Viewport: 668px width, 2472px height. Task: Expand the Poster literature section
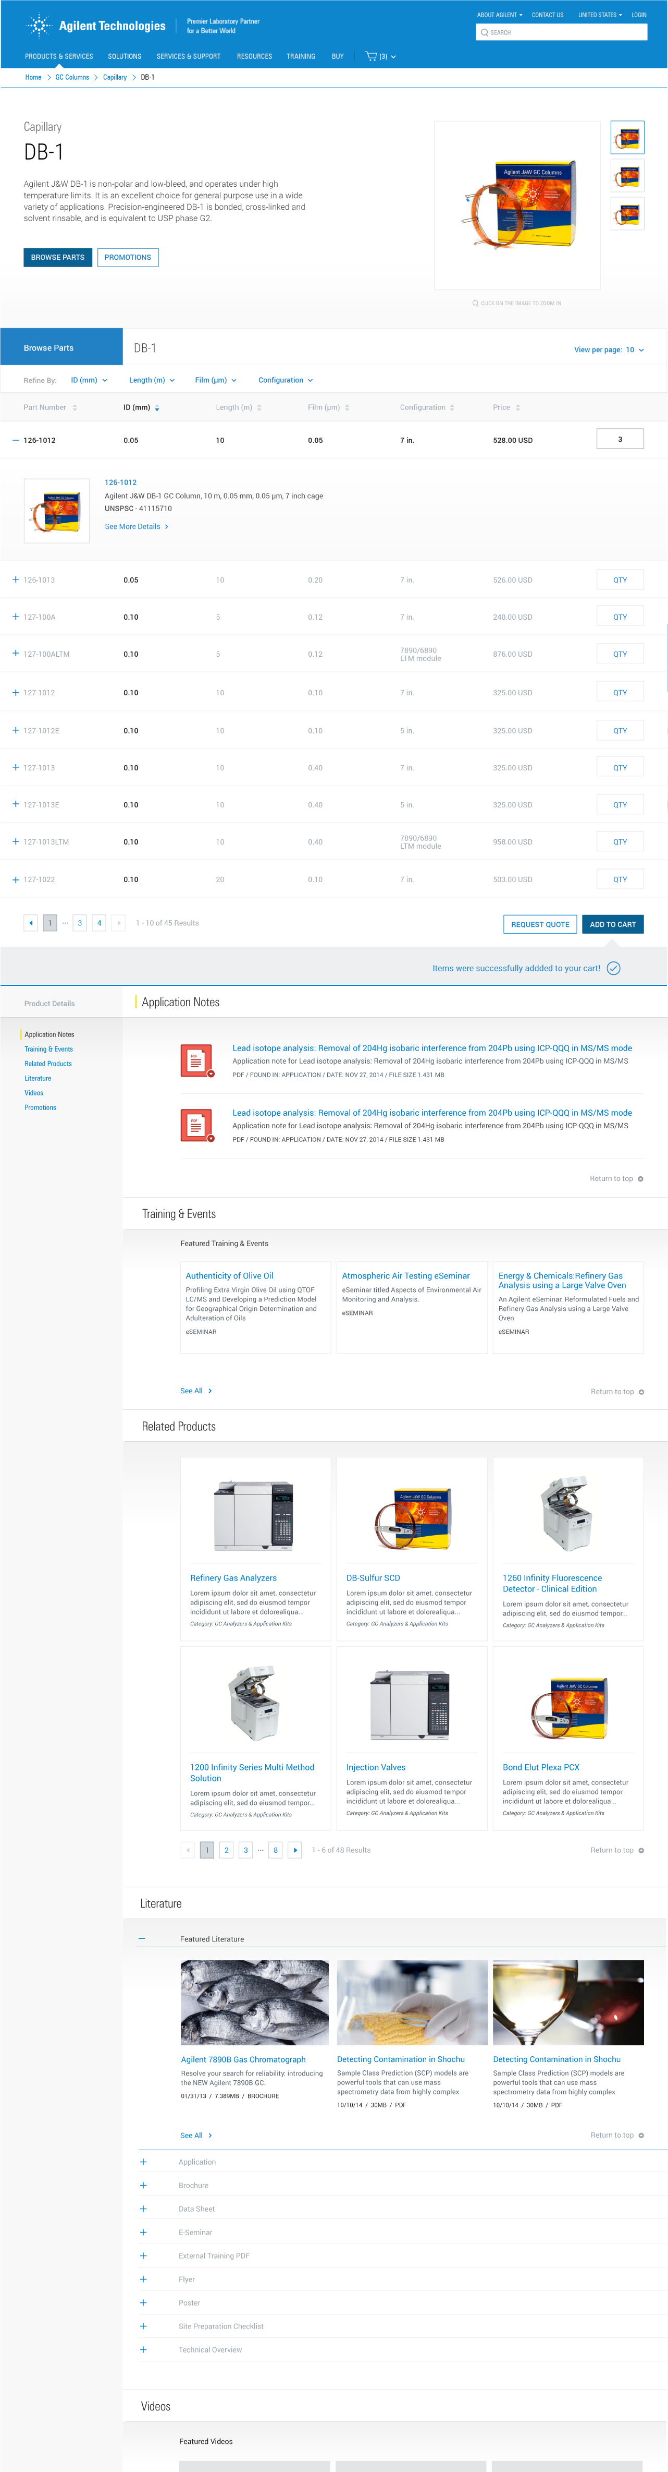(144, 2303)
